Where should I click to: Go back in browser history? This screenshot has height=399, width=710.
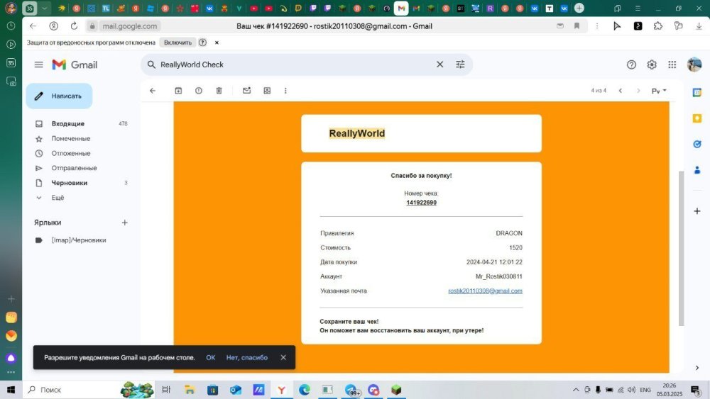pos(33,26)
